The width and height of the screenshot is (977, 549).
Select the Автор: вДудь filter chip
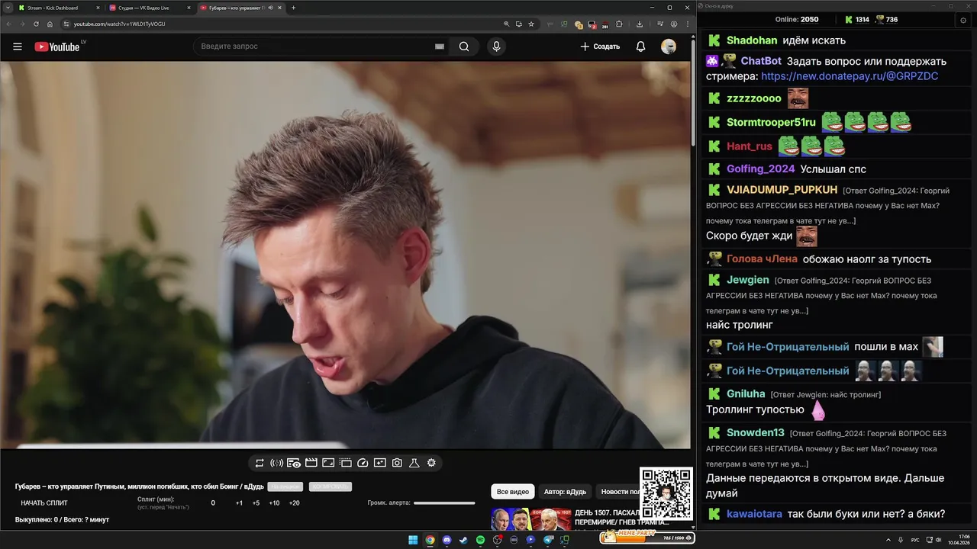(565, 492)
